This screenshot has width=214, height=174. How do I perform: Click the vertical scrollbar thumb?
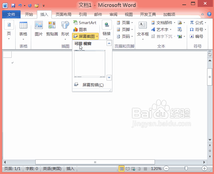(210, 77)
